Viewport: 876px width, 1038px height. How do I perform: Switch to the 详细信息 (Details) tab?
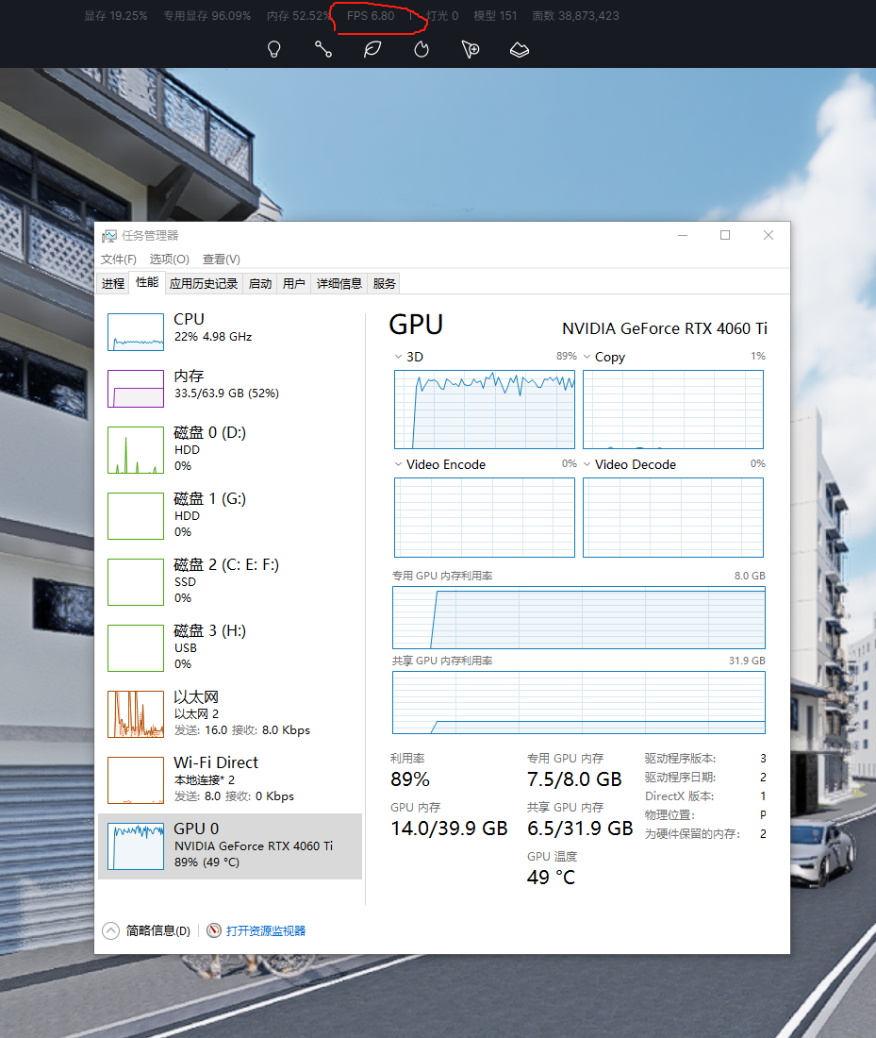[x=339, y=283]
